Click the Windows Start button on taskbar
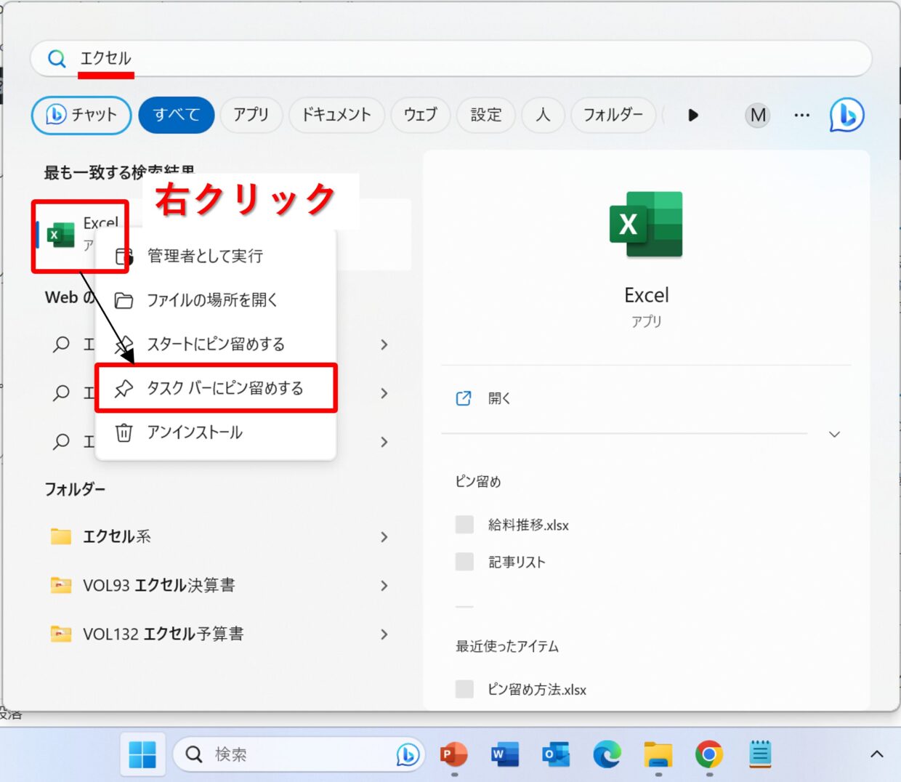Viewport: 901px width, 782px height. (x=142, y=754)
